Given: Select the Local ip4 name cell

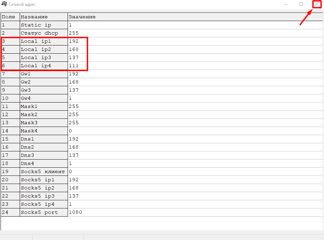Looking at the screenshot, I should pos(44,66).
